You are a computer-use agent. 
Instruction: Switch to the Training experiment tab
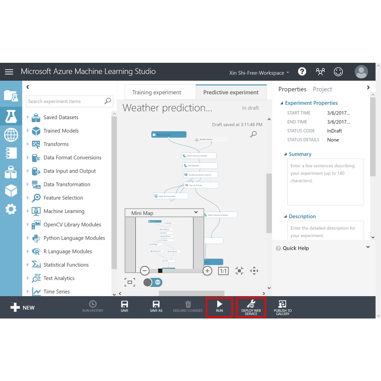157,93
